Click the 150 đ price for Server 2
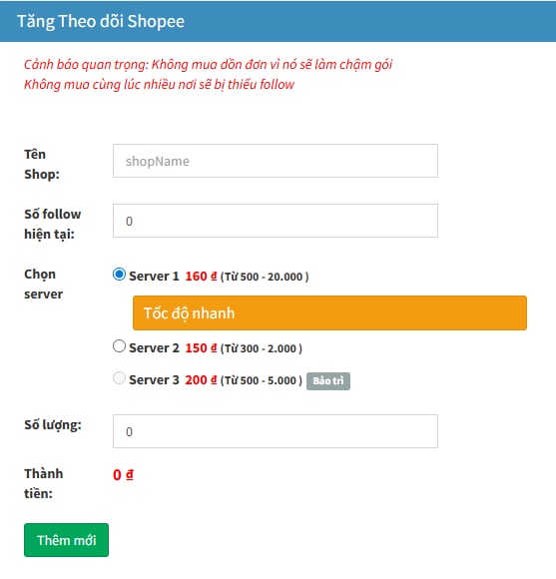556x579 pixels. coord(201,348)
